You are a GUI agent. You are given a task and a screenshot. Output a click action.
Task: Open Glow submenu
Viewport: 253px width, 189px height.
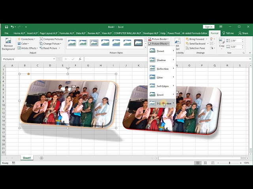pyautogui.click(x=162, y=77)
